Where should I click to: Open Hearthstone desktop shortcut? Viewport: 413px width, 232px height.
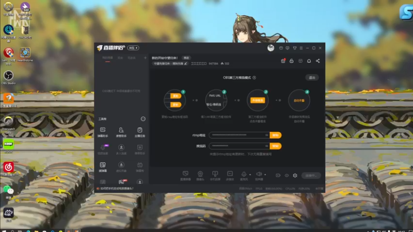tap(25, 55)
